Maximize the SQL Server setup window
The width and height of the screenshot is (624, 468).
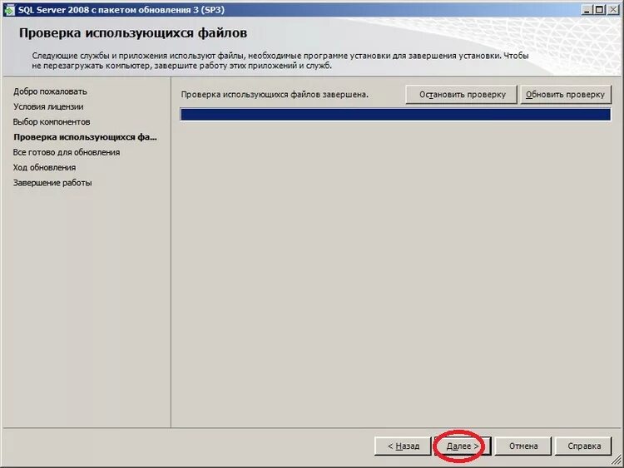click(599, 9)
